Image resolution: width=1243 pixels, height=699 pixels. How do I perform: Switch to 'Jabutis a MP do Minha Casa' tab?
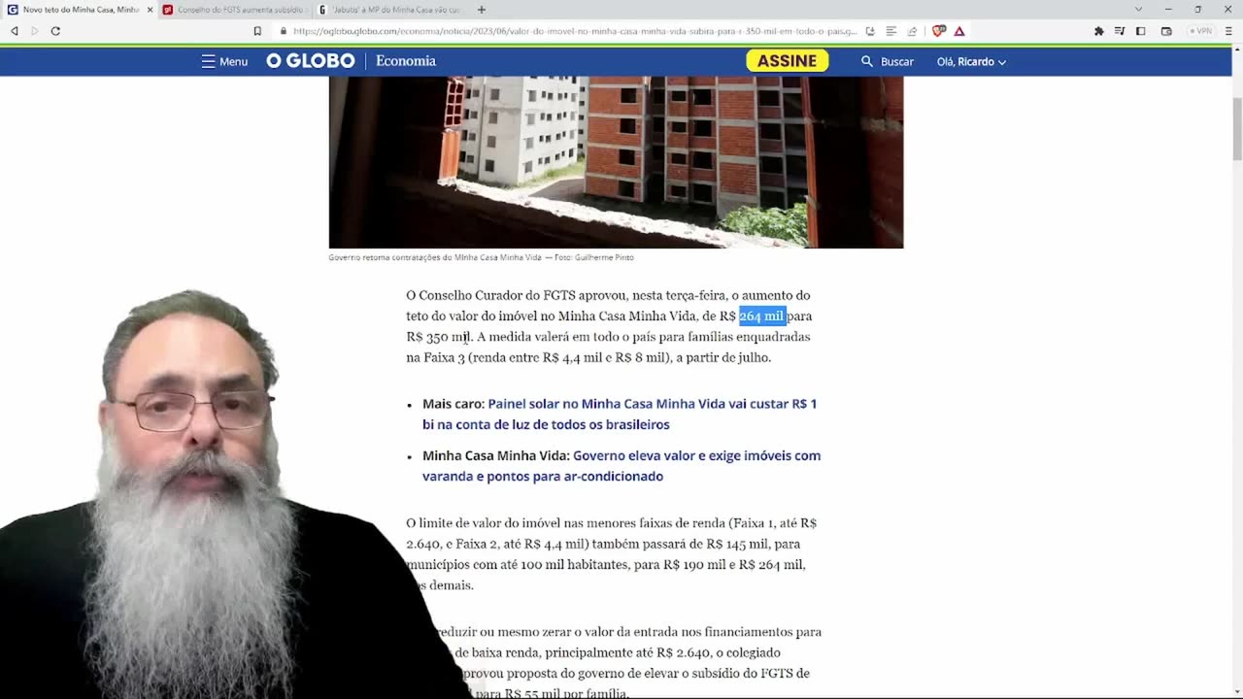pos(390,10)
